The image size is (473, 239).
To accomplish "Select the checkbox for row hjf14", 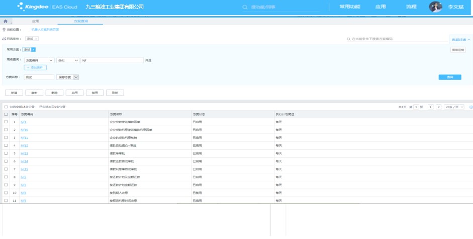I will (x=6, y=161).
